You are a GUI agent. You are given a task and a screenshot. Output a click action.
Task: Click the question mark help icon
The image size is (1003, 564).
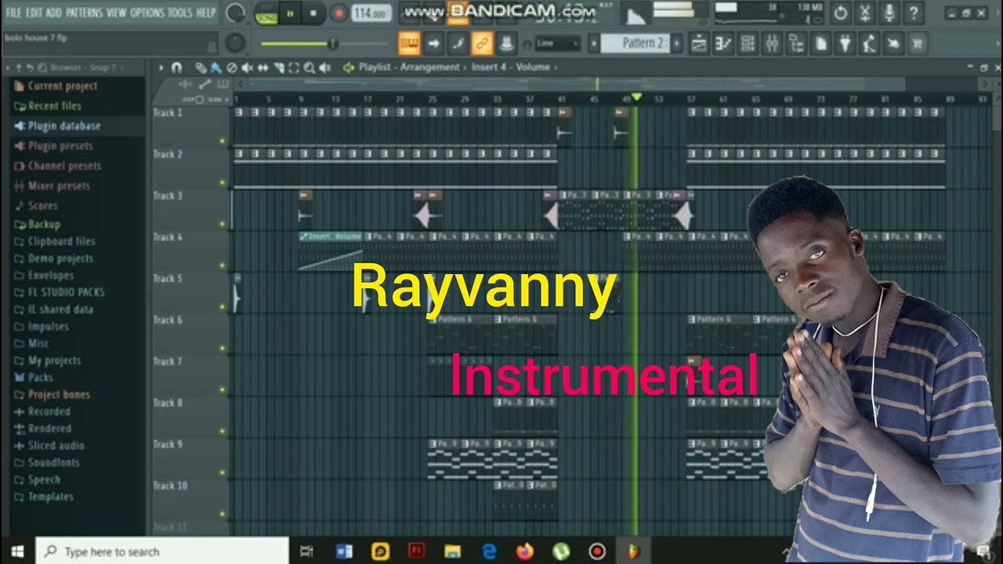tap(914, 13)
